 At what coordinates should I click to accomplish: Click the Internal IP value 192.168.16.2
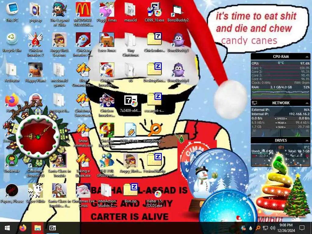pyautogui.click(x=299, y=114)
